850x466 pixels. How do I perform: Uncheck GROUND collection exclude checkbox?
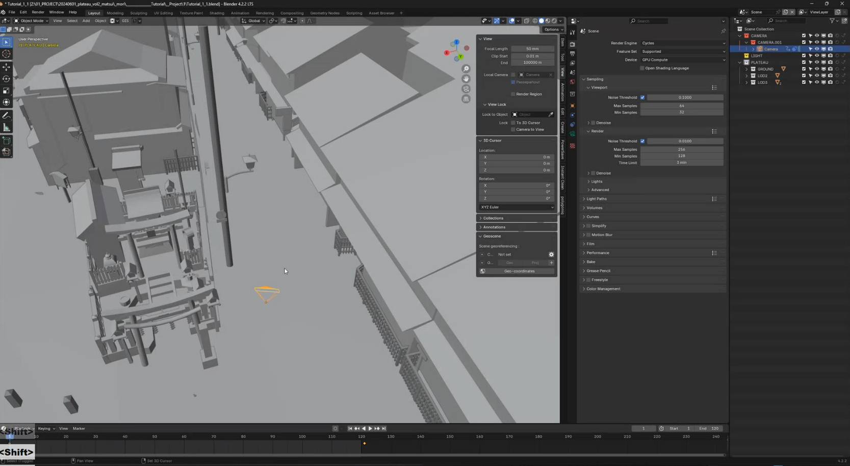point(804,69)
